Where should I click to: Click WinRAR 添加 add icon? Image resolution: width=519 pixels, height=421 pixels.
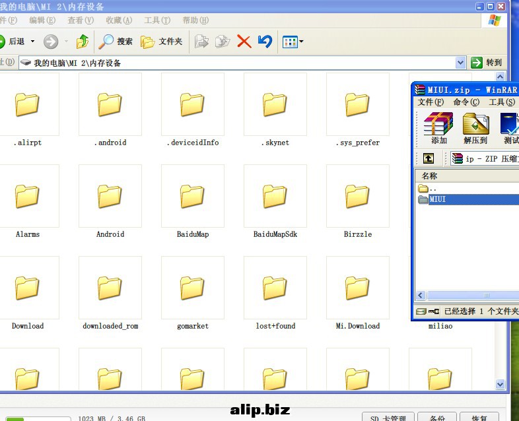pos(438,128)
